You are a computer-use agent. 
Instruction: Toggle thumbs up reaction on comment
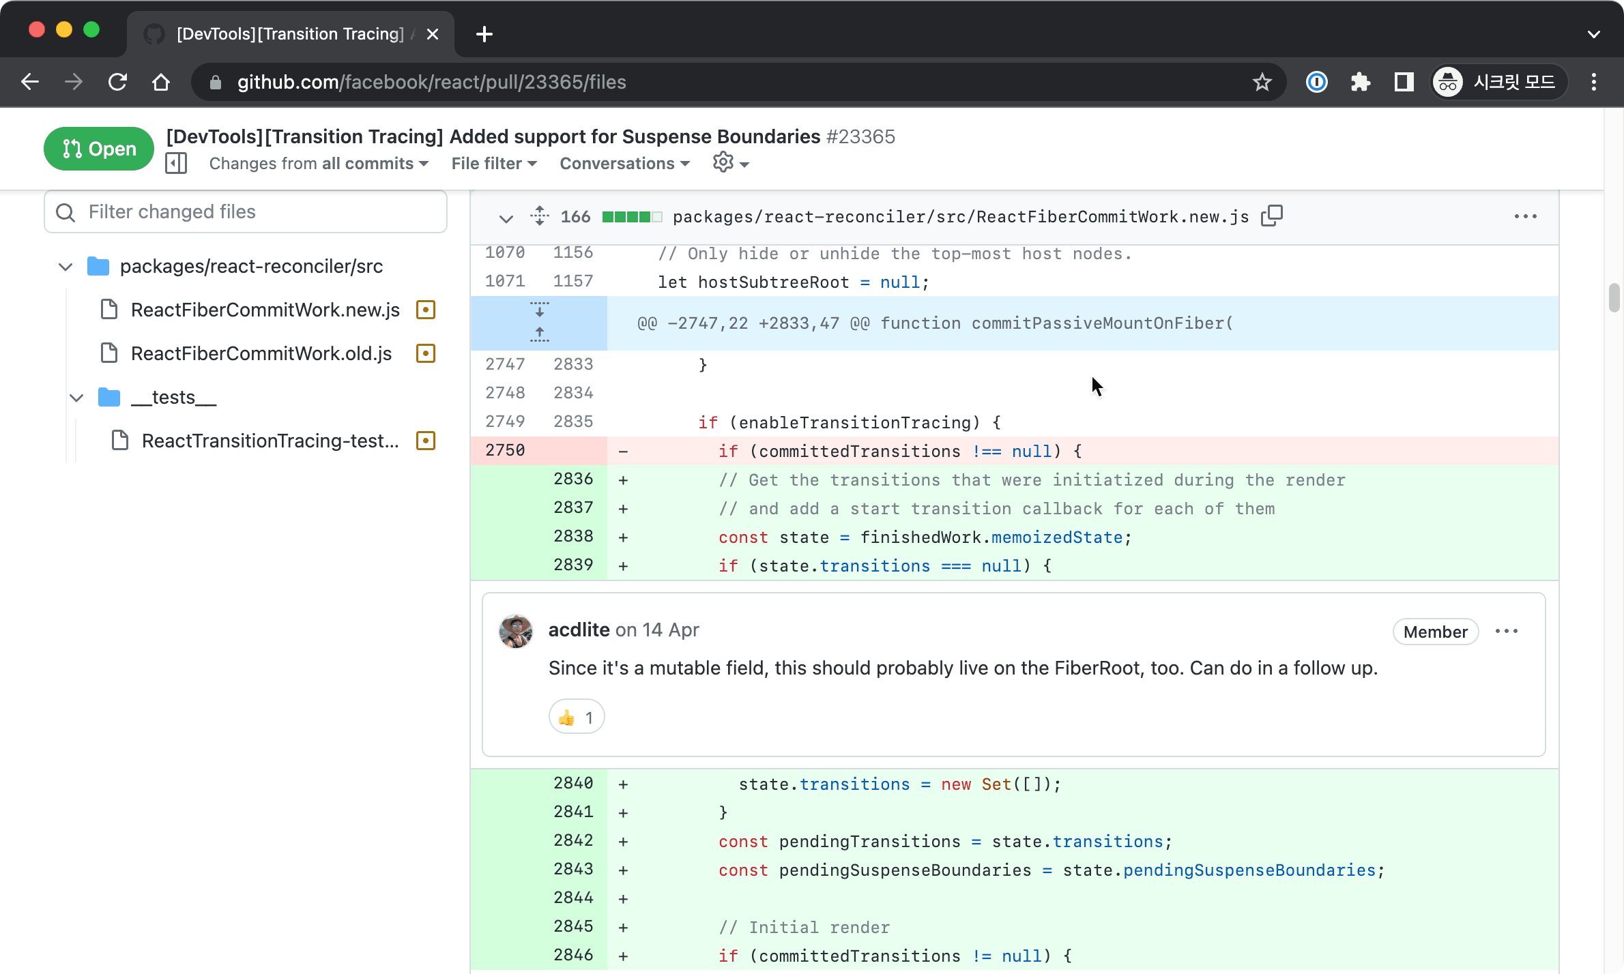tap(576, 718)
